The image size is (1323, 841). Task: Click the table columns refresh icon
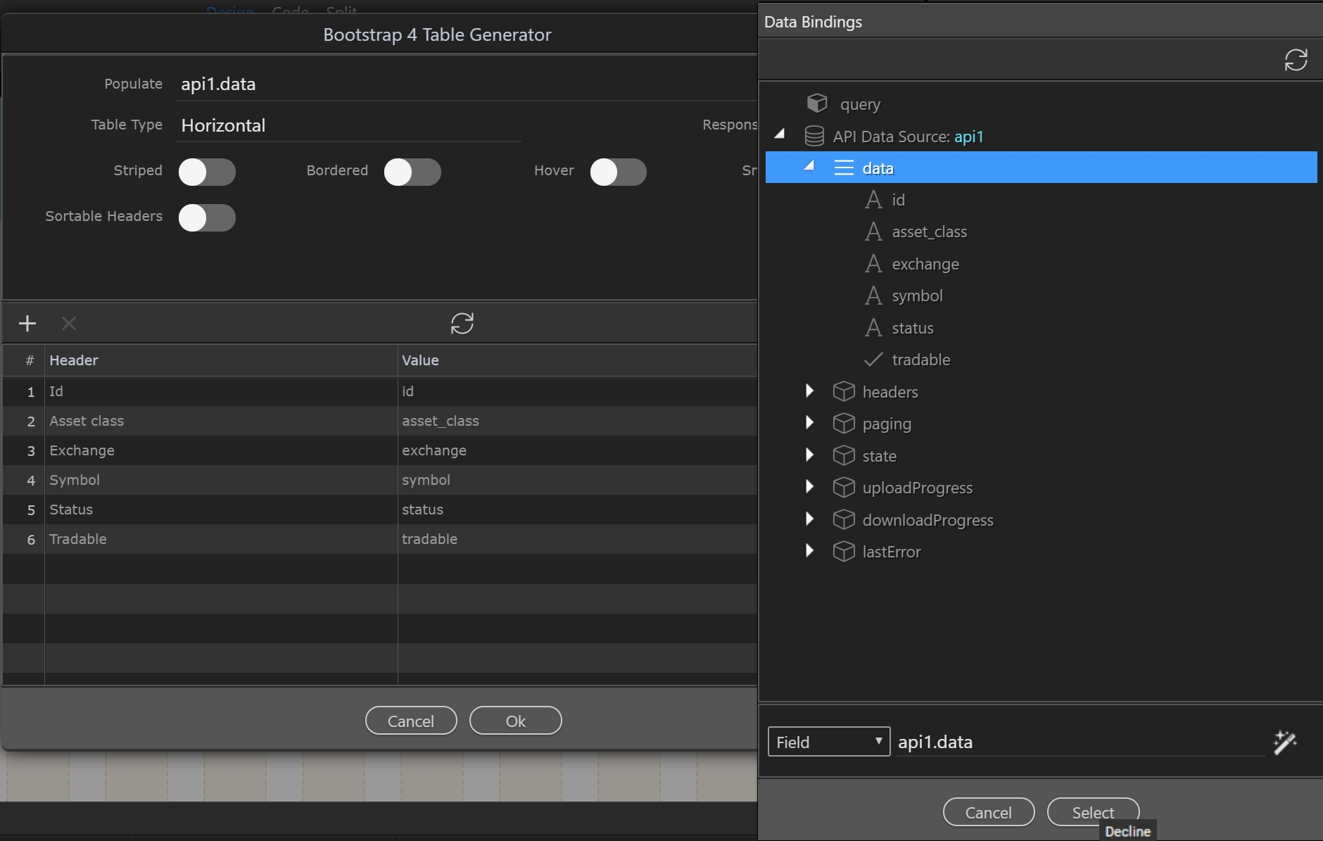pyautogui.click(x=462, y=324)
